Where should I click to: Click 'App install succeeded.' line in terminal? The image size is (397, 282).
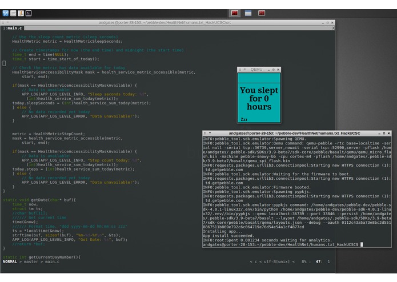(x=228, y=236)
